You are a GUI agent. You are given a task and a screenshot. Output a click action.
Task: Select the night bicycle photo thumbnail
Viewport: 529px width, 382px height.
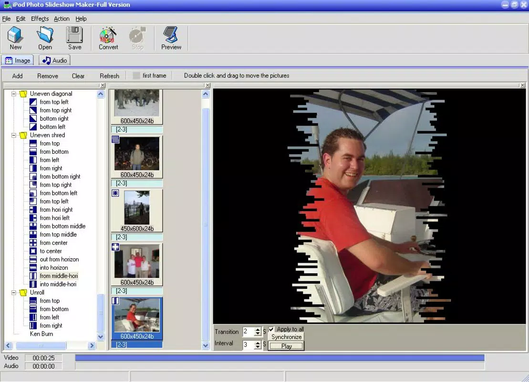(137, 157)
